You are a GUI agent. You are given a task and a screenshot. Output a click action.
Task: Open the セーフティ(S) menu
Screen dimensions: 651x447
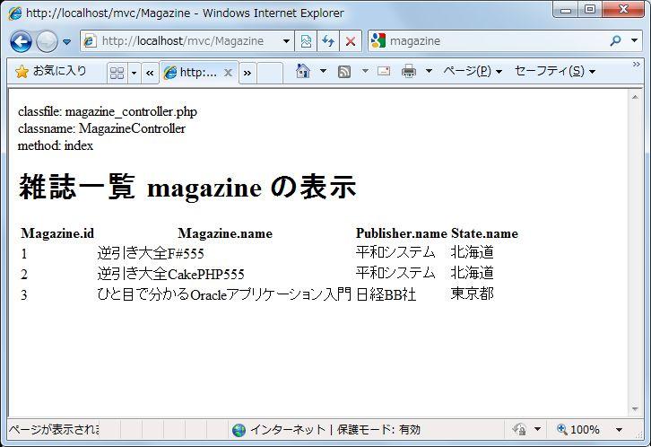pyautogui.click(x=554, y=72)
